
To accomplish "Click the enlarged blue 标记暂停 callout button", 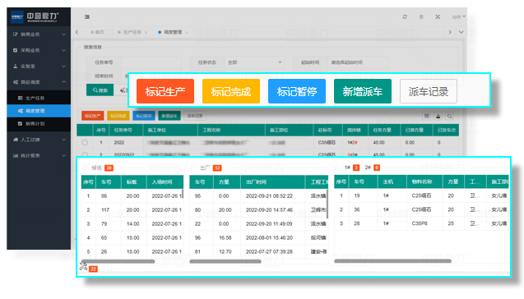I will [297, 91].
